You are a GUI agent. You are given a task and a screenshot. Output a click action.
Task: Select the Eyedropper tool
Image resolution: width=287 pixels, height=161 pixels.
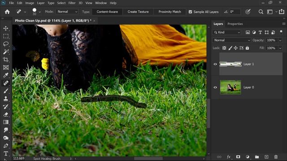point(6,75)
